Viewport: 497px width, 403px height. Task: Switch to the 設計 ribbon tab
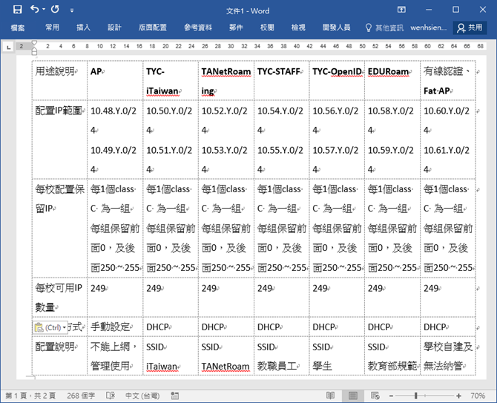tap(114, 27)
